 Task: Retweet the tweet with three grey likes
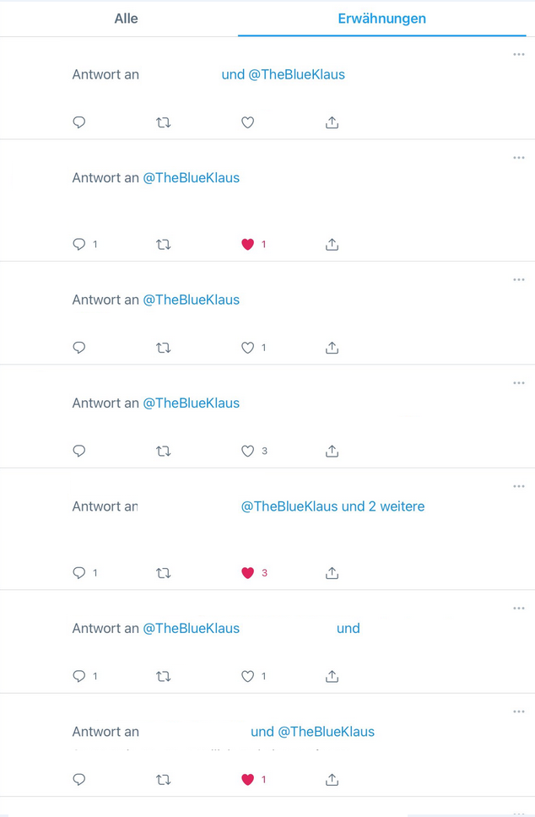point(164,452)
